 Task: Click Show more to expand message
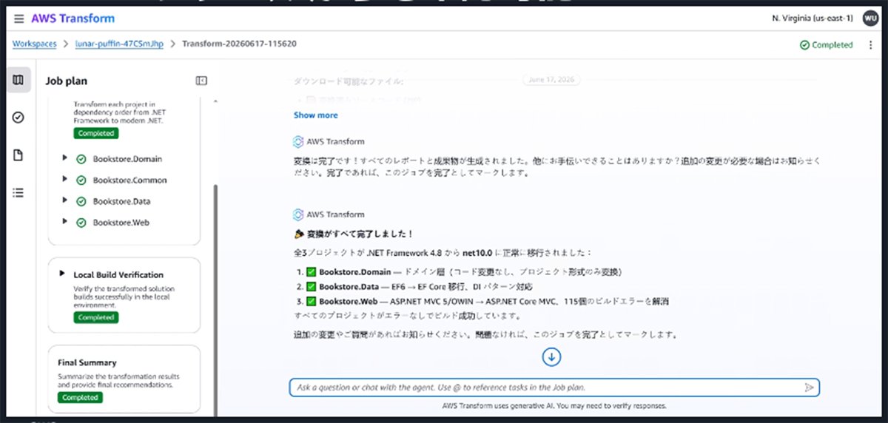pyautogui.click(x=315, y=115)
